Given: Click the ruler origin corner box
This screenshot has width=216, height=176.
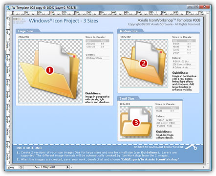Looking at the screenshot, I should [8, 13].
